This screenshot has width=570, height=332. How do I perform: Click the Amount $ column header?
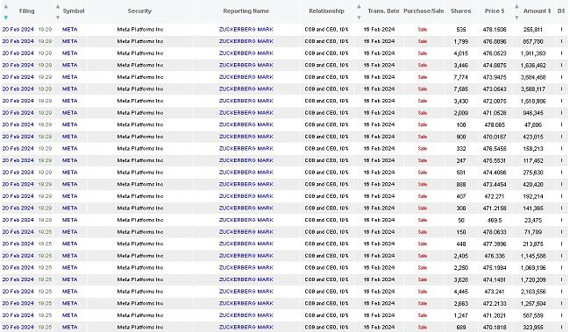537,11
